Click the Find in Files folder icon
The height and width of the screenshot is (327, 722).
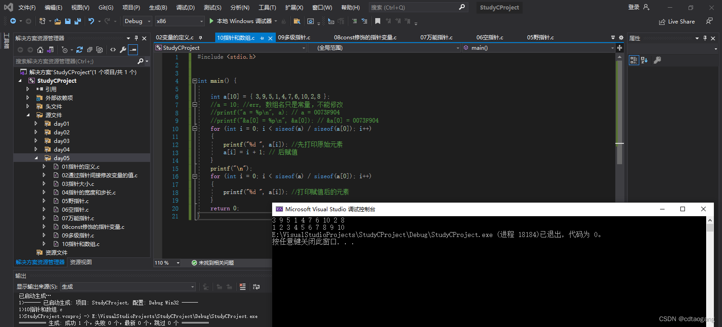click(297, 21)
